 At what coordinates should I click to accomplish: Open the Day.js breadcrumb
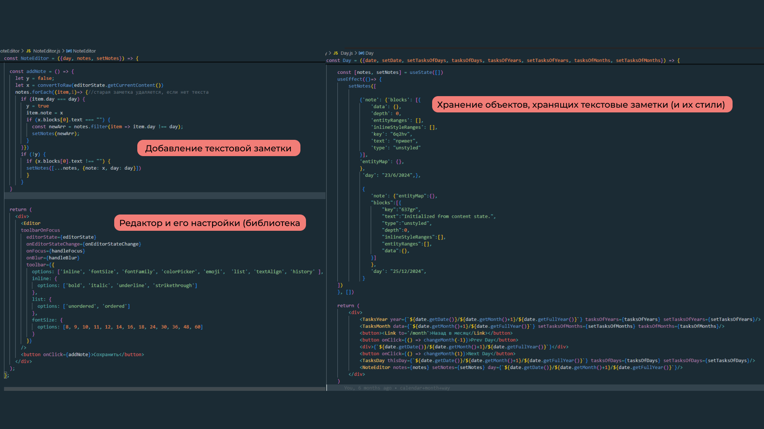tap(347, 53)
